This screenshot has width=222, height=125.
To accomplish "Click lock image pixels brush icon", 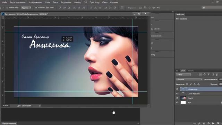I will click(x=191, y=84).
